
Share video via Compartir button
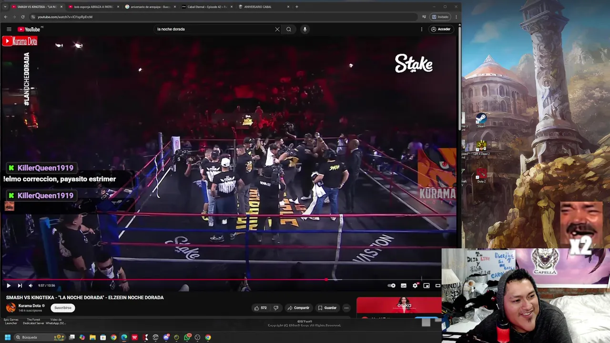298,308
